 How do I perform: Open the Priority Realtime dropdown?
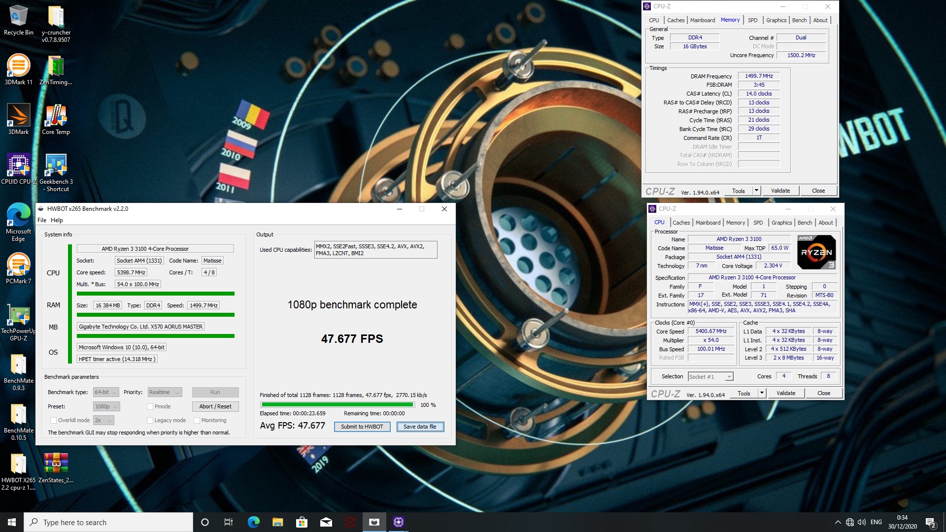pos(165,393)
